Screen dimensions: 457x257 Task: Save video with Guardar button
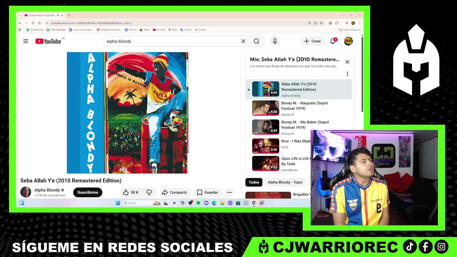point(207,192)
